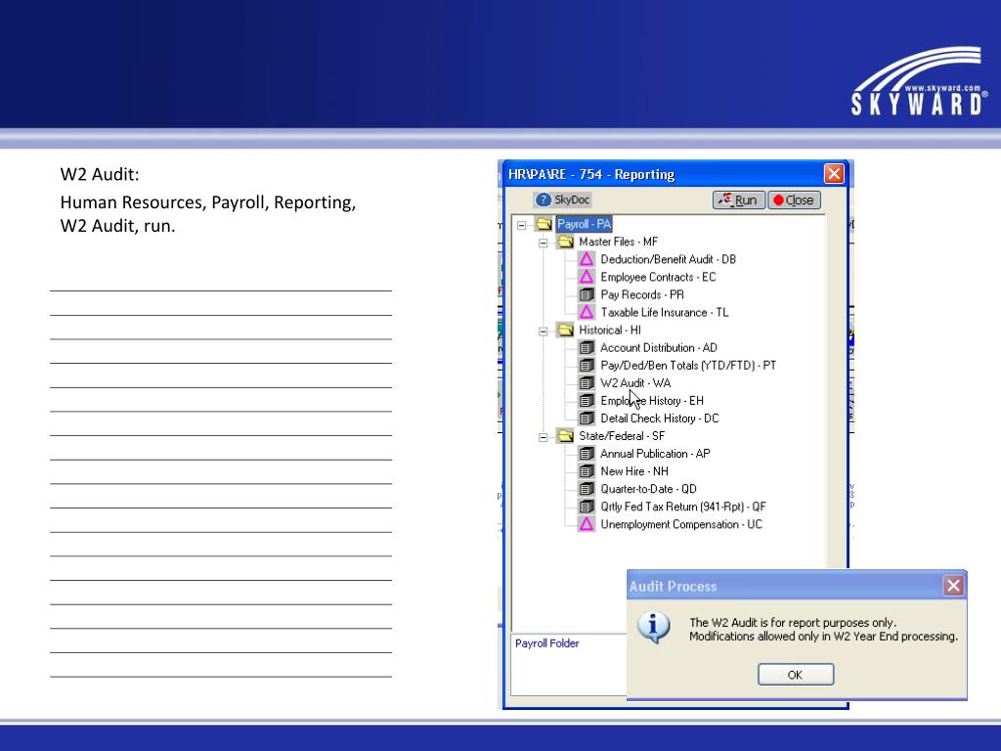Click Pay/Ded/Ben Totals report icon
Viewport: 1001px width, 751px height.
[587, 366]
